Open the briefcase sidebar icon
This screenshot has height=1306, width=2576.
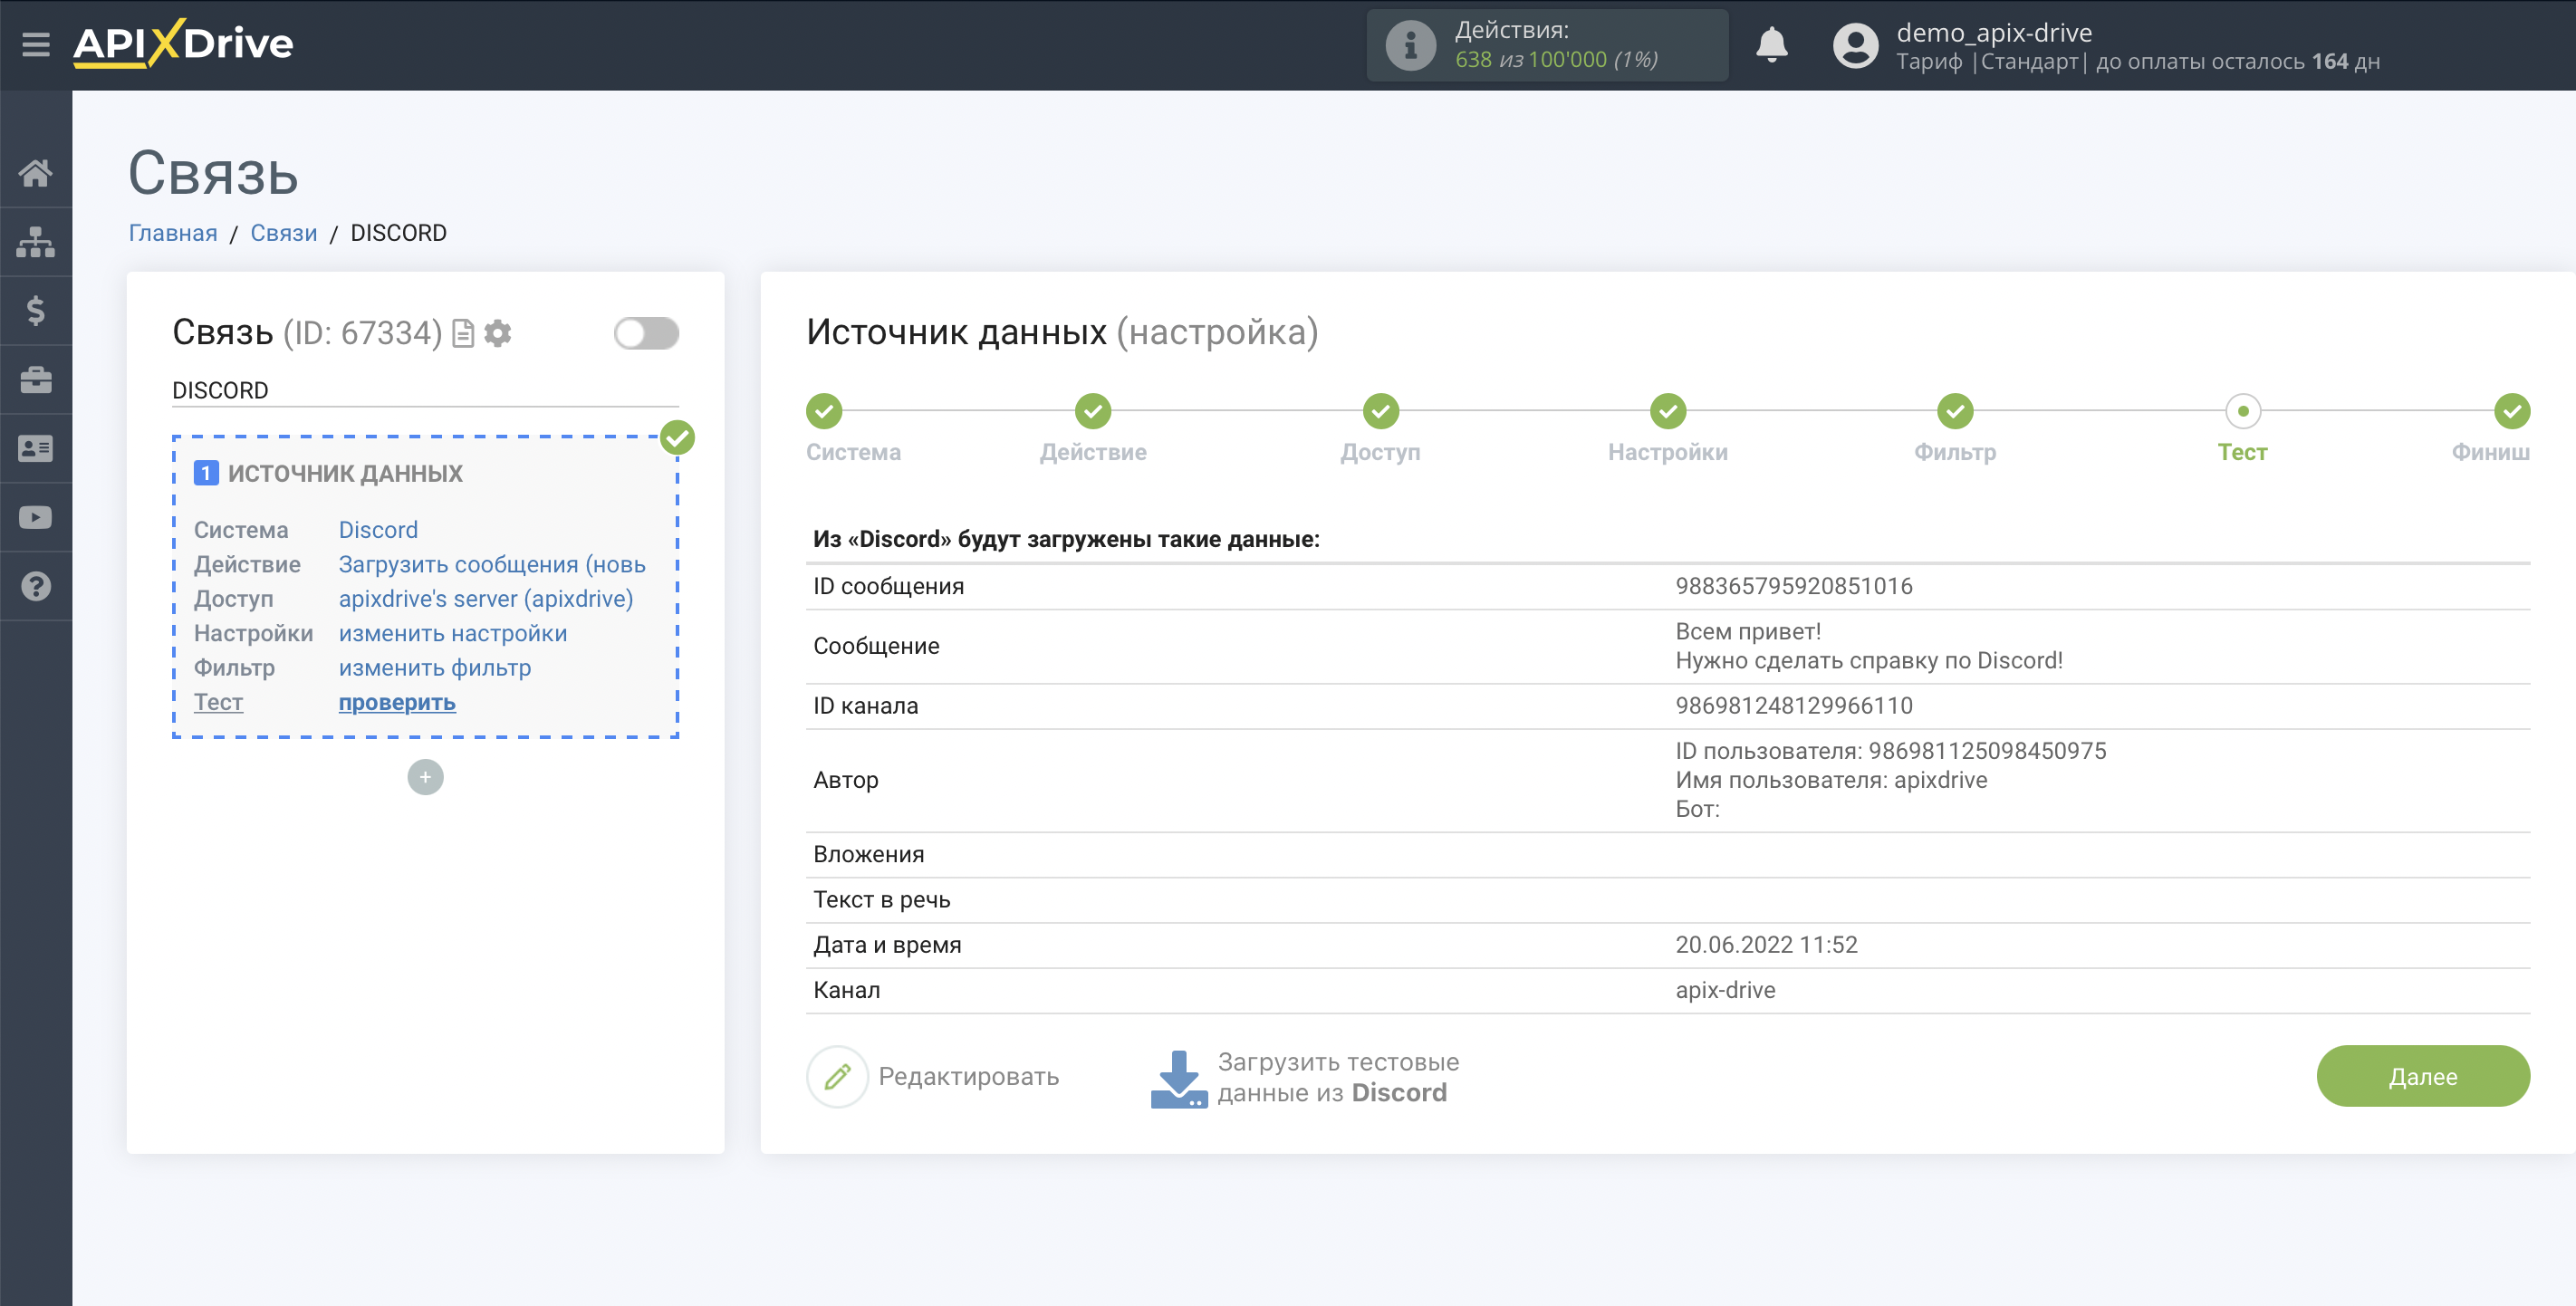click(36, 380)
